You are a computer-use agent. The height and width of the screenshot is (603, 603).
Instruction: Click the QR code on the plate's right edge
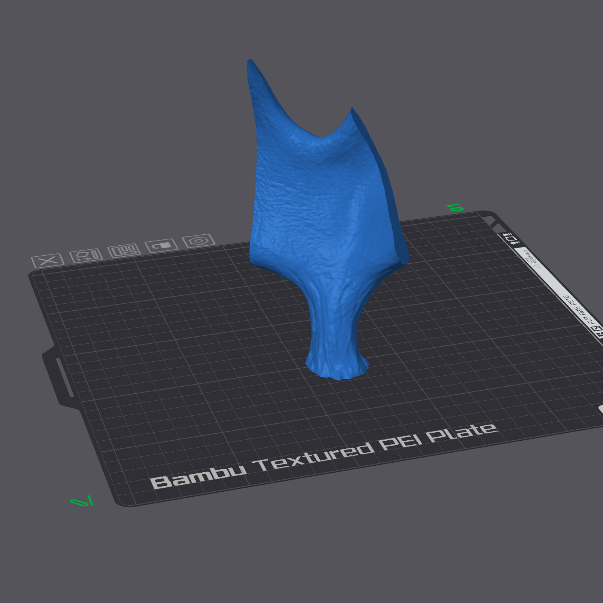pos(597,330)
